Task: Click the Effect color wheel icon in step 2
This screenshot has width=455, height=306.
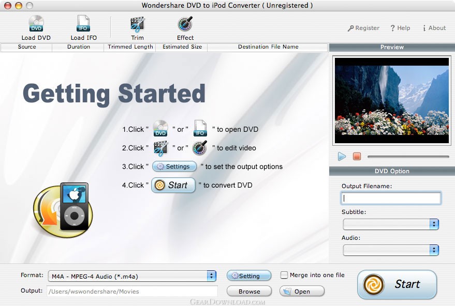Action: 200,148
